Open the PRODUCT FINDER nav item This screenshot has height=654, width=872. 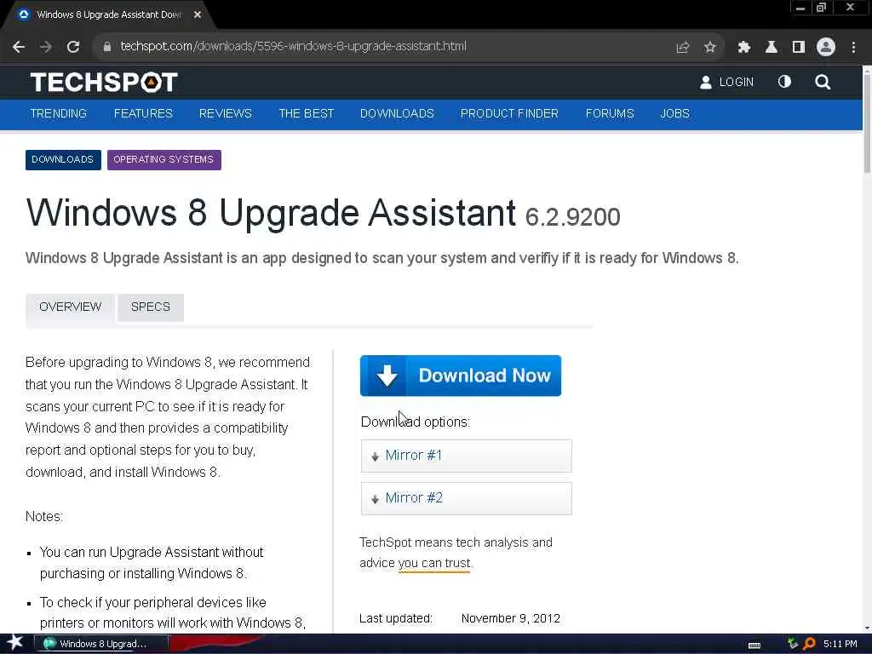pos(509,113)
